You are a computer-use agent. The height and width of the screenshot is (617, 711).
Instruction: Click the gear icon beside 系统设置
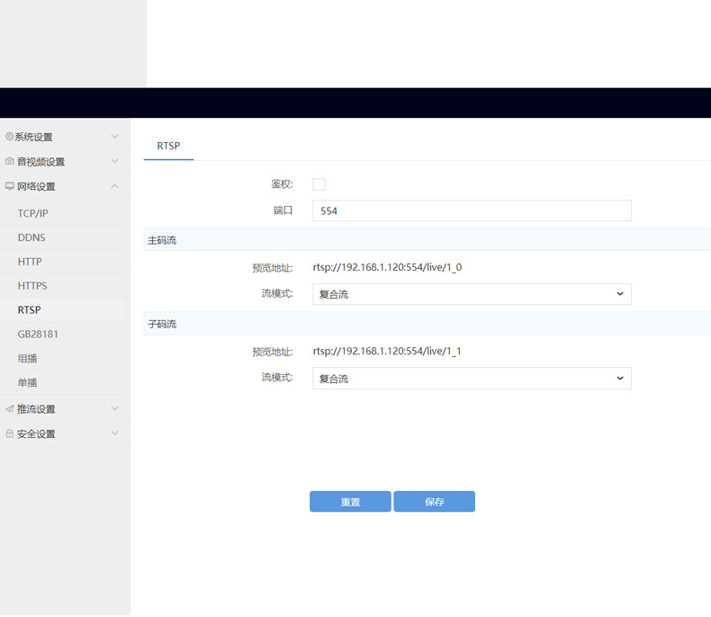pyautogui.click(x=9, y=136)
